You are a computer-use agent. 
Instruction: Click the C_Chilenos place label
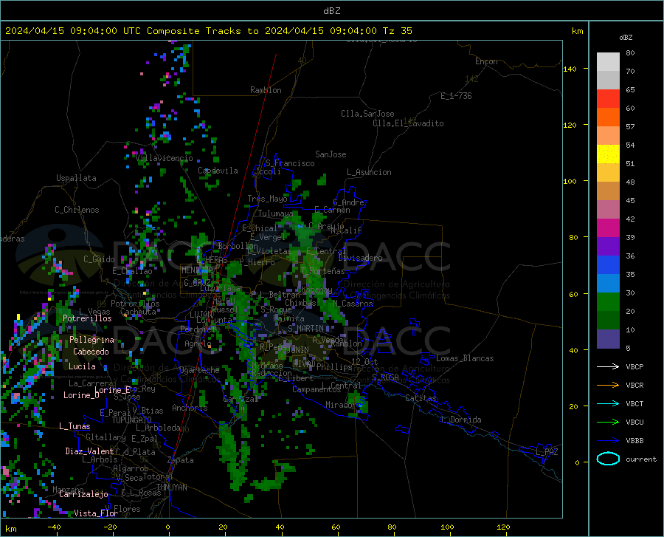click(77, 210)
